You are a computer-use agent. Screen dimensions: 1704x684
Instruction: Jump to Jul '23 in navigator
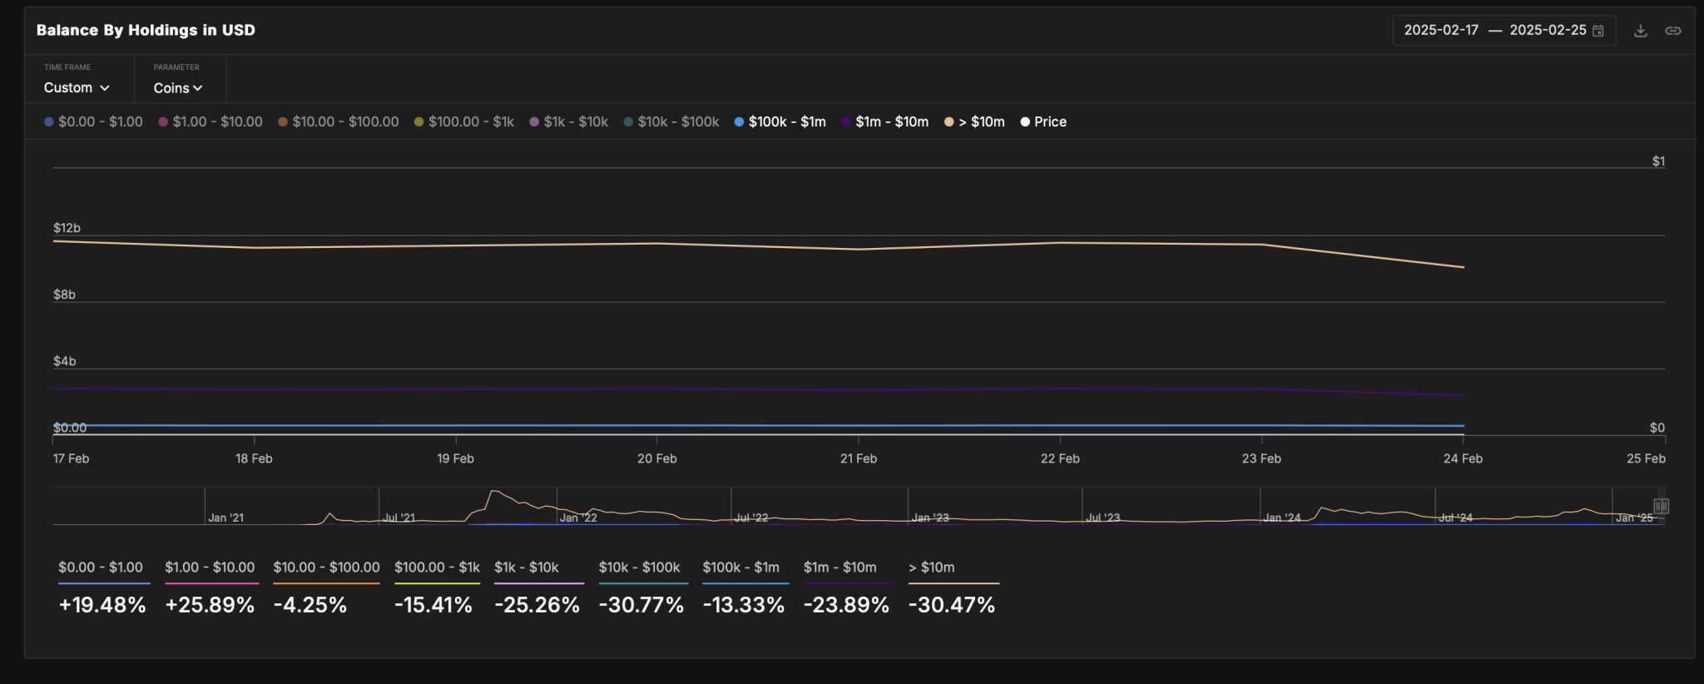(1103, 518)
